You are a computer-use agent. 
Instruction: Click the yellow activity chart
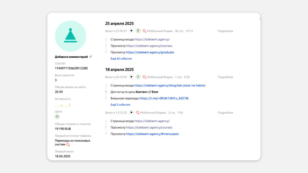[63, 105]
